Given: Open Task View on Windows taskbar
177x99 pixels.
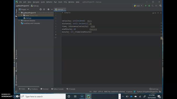Looking at the screenshot, I should pos(75,96).
